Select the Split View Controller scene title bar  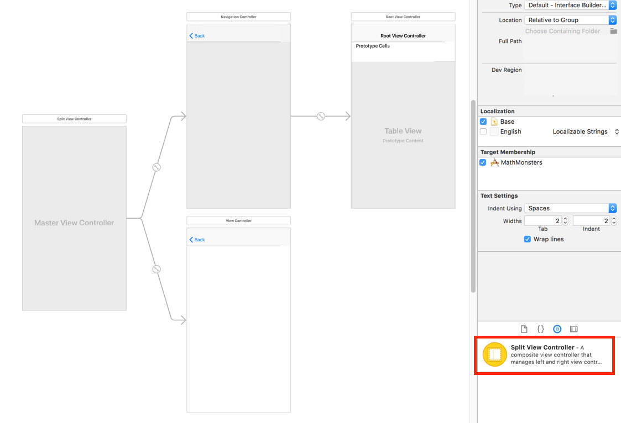coord(74,119)
